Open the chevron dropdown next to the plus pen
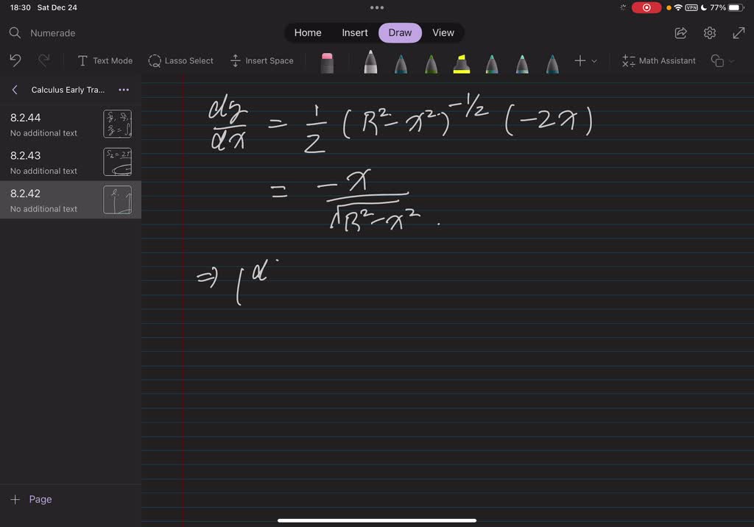Image resolution: width=754 pixels, height=527 pixels. [x=593, y=62]
